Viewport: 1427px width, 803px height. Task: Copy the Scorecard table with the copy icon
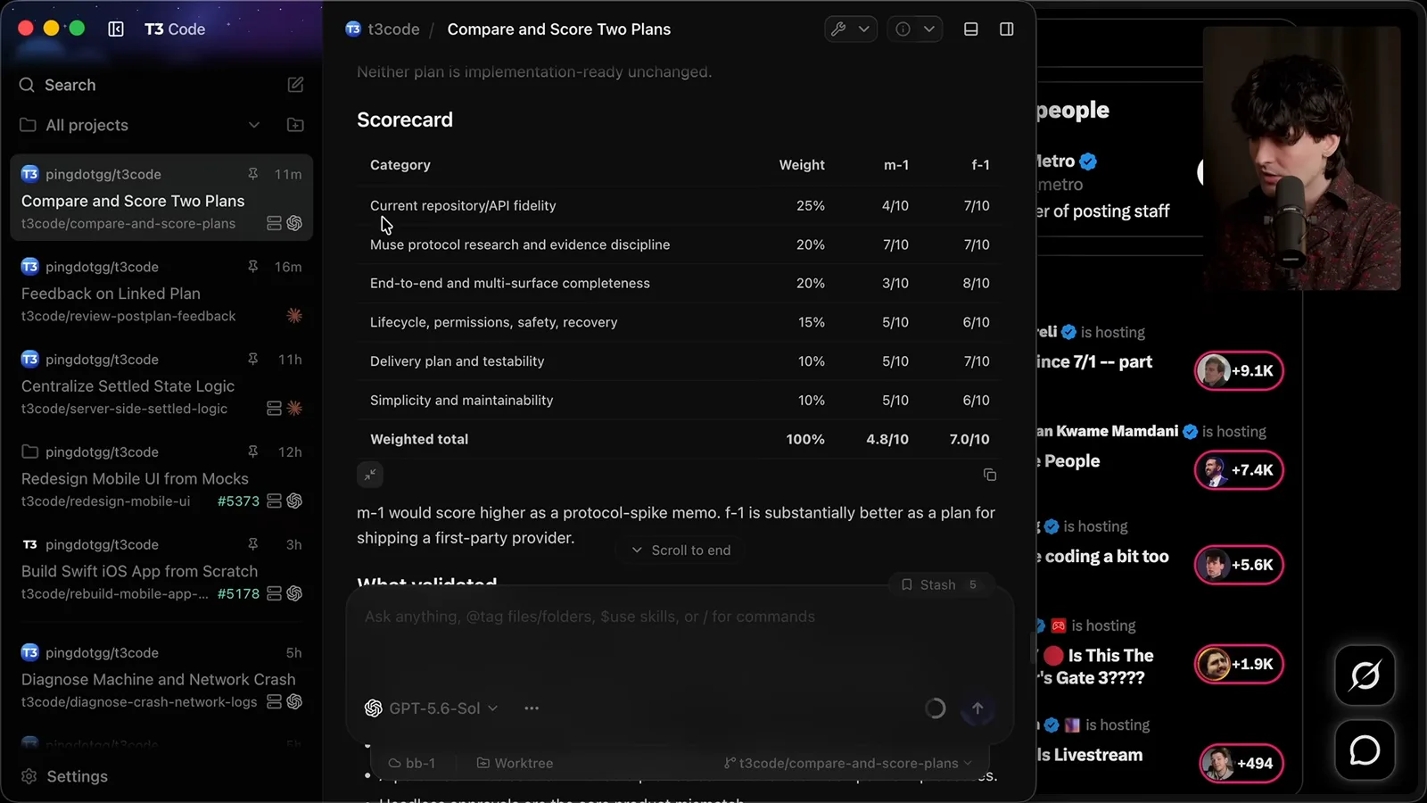(x=990, y=475)
